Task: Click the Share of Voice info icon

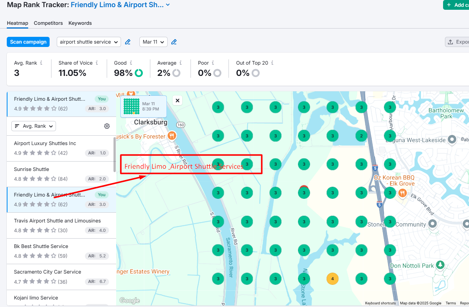Action: pos(97,63)
